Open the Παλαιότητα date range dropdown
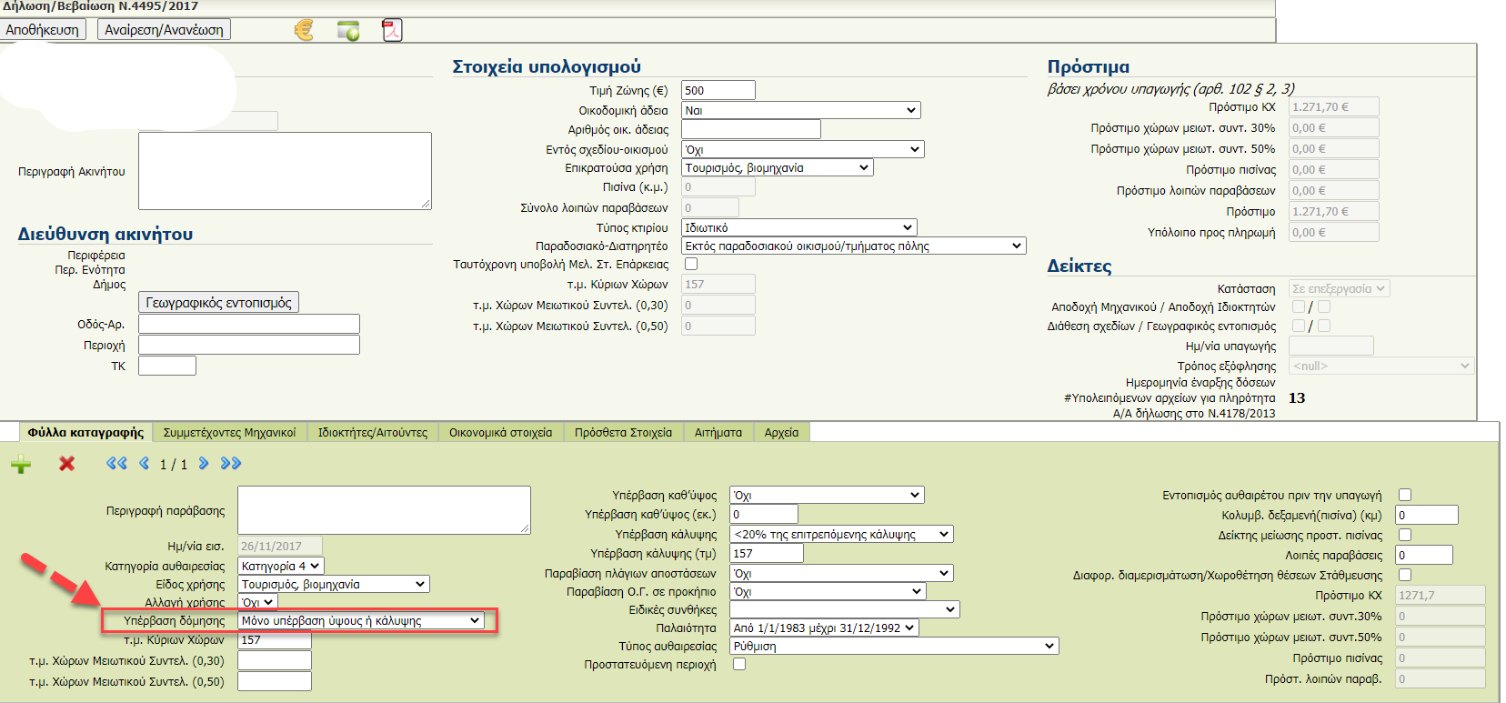 824,628
